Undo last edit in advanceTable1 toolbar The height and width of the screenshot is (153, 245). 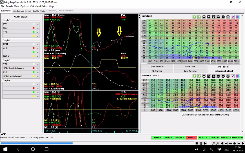tap(194, 76)
